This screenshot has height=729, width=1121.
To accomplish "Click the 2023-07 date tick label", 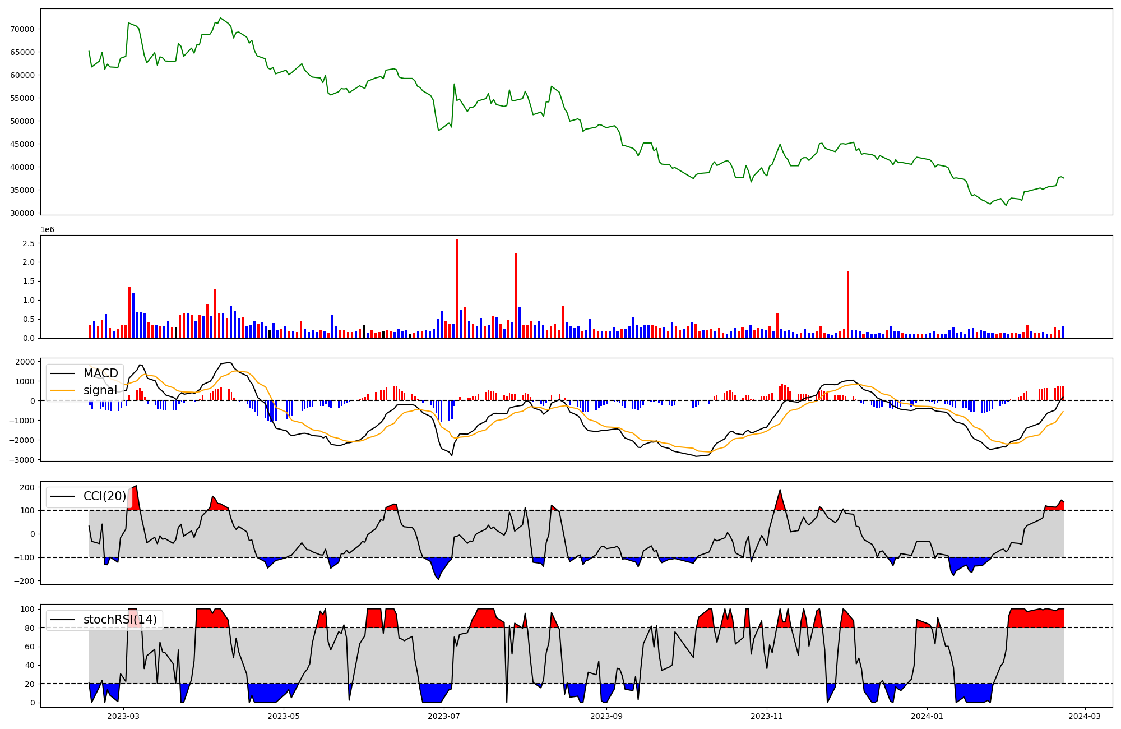I will (444, 716).
